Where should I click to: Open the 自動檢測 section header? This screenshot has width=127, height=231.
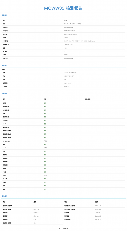[4, 94]
